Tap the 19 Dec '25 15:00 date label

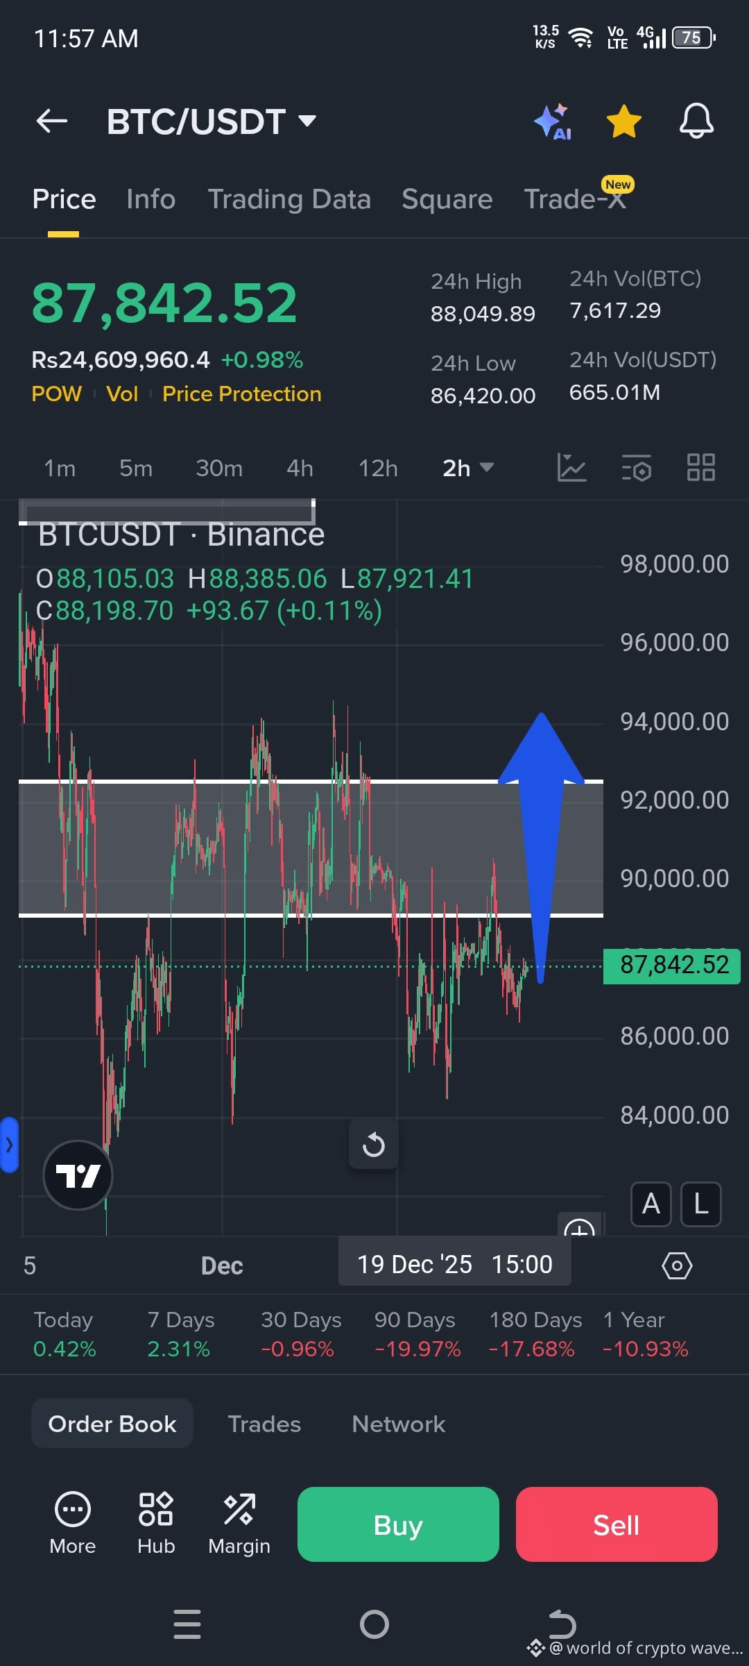click(x=455, y=1264)
